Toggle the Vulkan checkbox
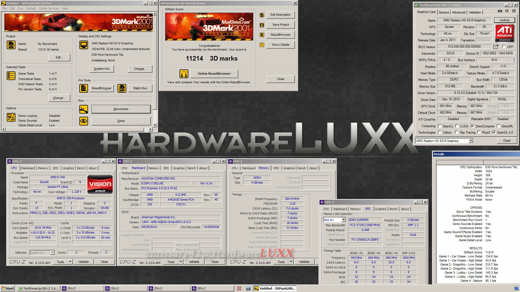The width and height of the screenshot is (520, 292). pyautogui.click(x=440, y=132)
